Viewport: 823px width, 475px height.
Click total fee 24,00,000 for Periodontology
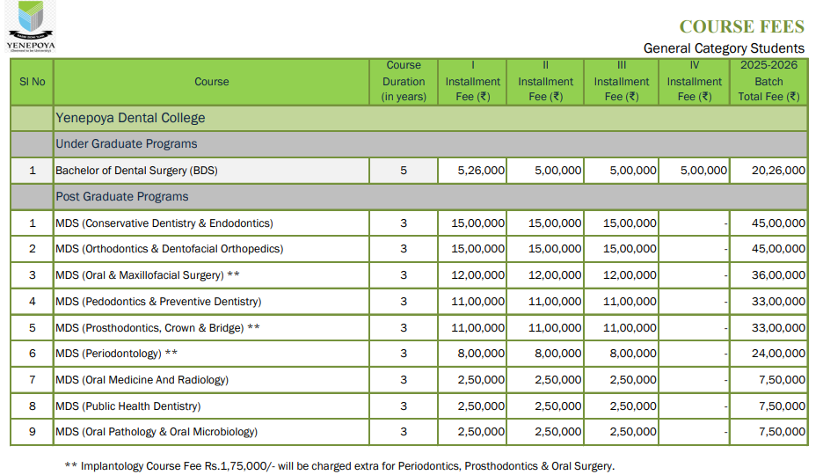(777, 354)
